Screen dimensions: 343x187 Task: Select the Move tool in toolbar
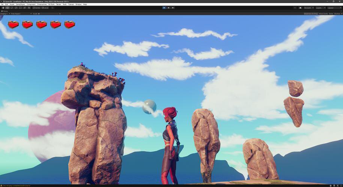point(7,7)
